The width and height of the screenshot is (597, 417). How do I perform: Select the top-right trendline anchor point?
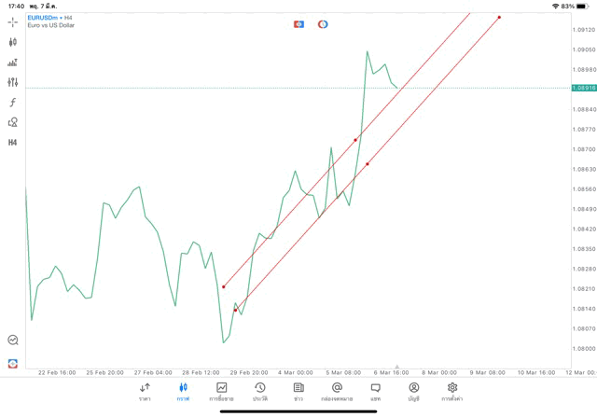(x=499, y=17)
